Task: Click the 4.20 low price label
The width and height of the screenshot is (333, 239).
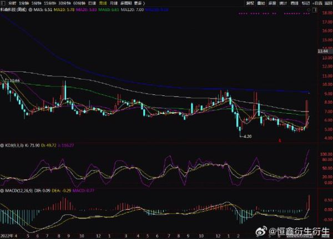Action: [248, 136]
